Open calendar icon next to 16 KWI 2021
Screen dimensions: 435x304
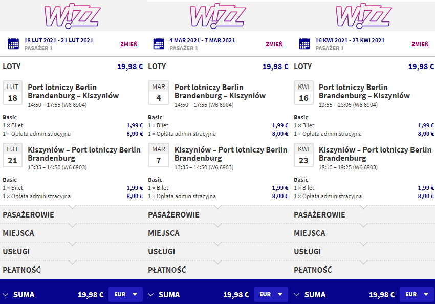pos(304,44)
